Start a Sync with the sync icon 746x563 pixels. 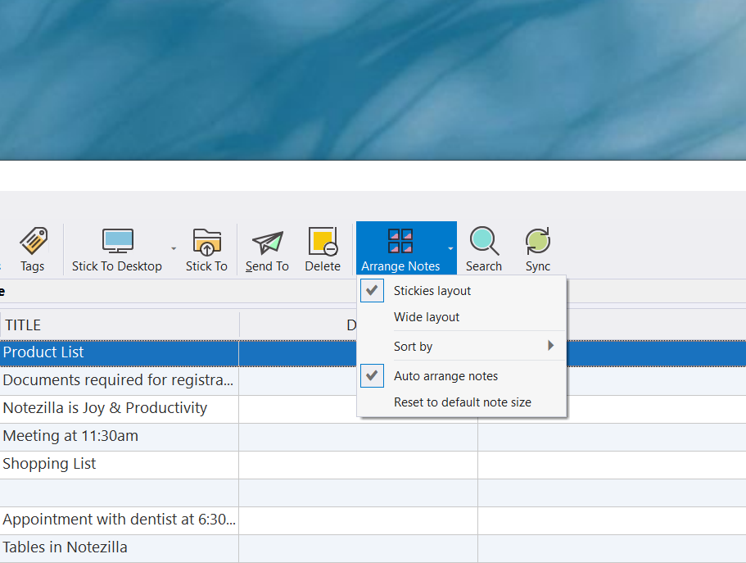point(537,240)
